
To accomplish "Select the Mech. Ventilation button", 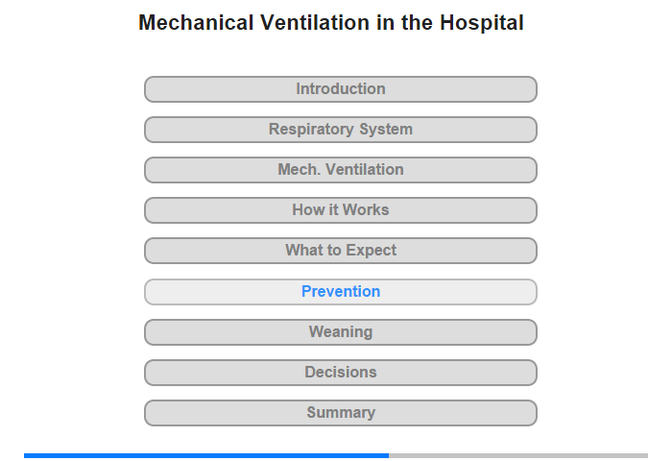I will (340, 170).
